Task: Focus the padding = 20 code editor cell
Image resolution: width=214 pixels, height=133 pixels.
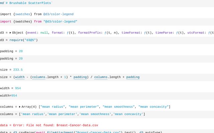Action: point(100,59)
